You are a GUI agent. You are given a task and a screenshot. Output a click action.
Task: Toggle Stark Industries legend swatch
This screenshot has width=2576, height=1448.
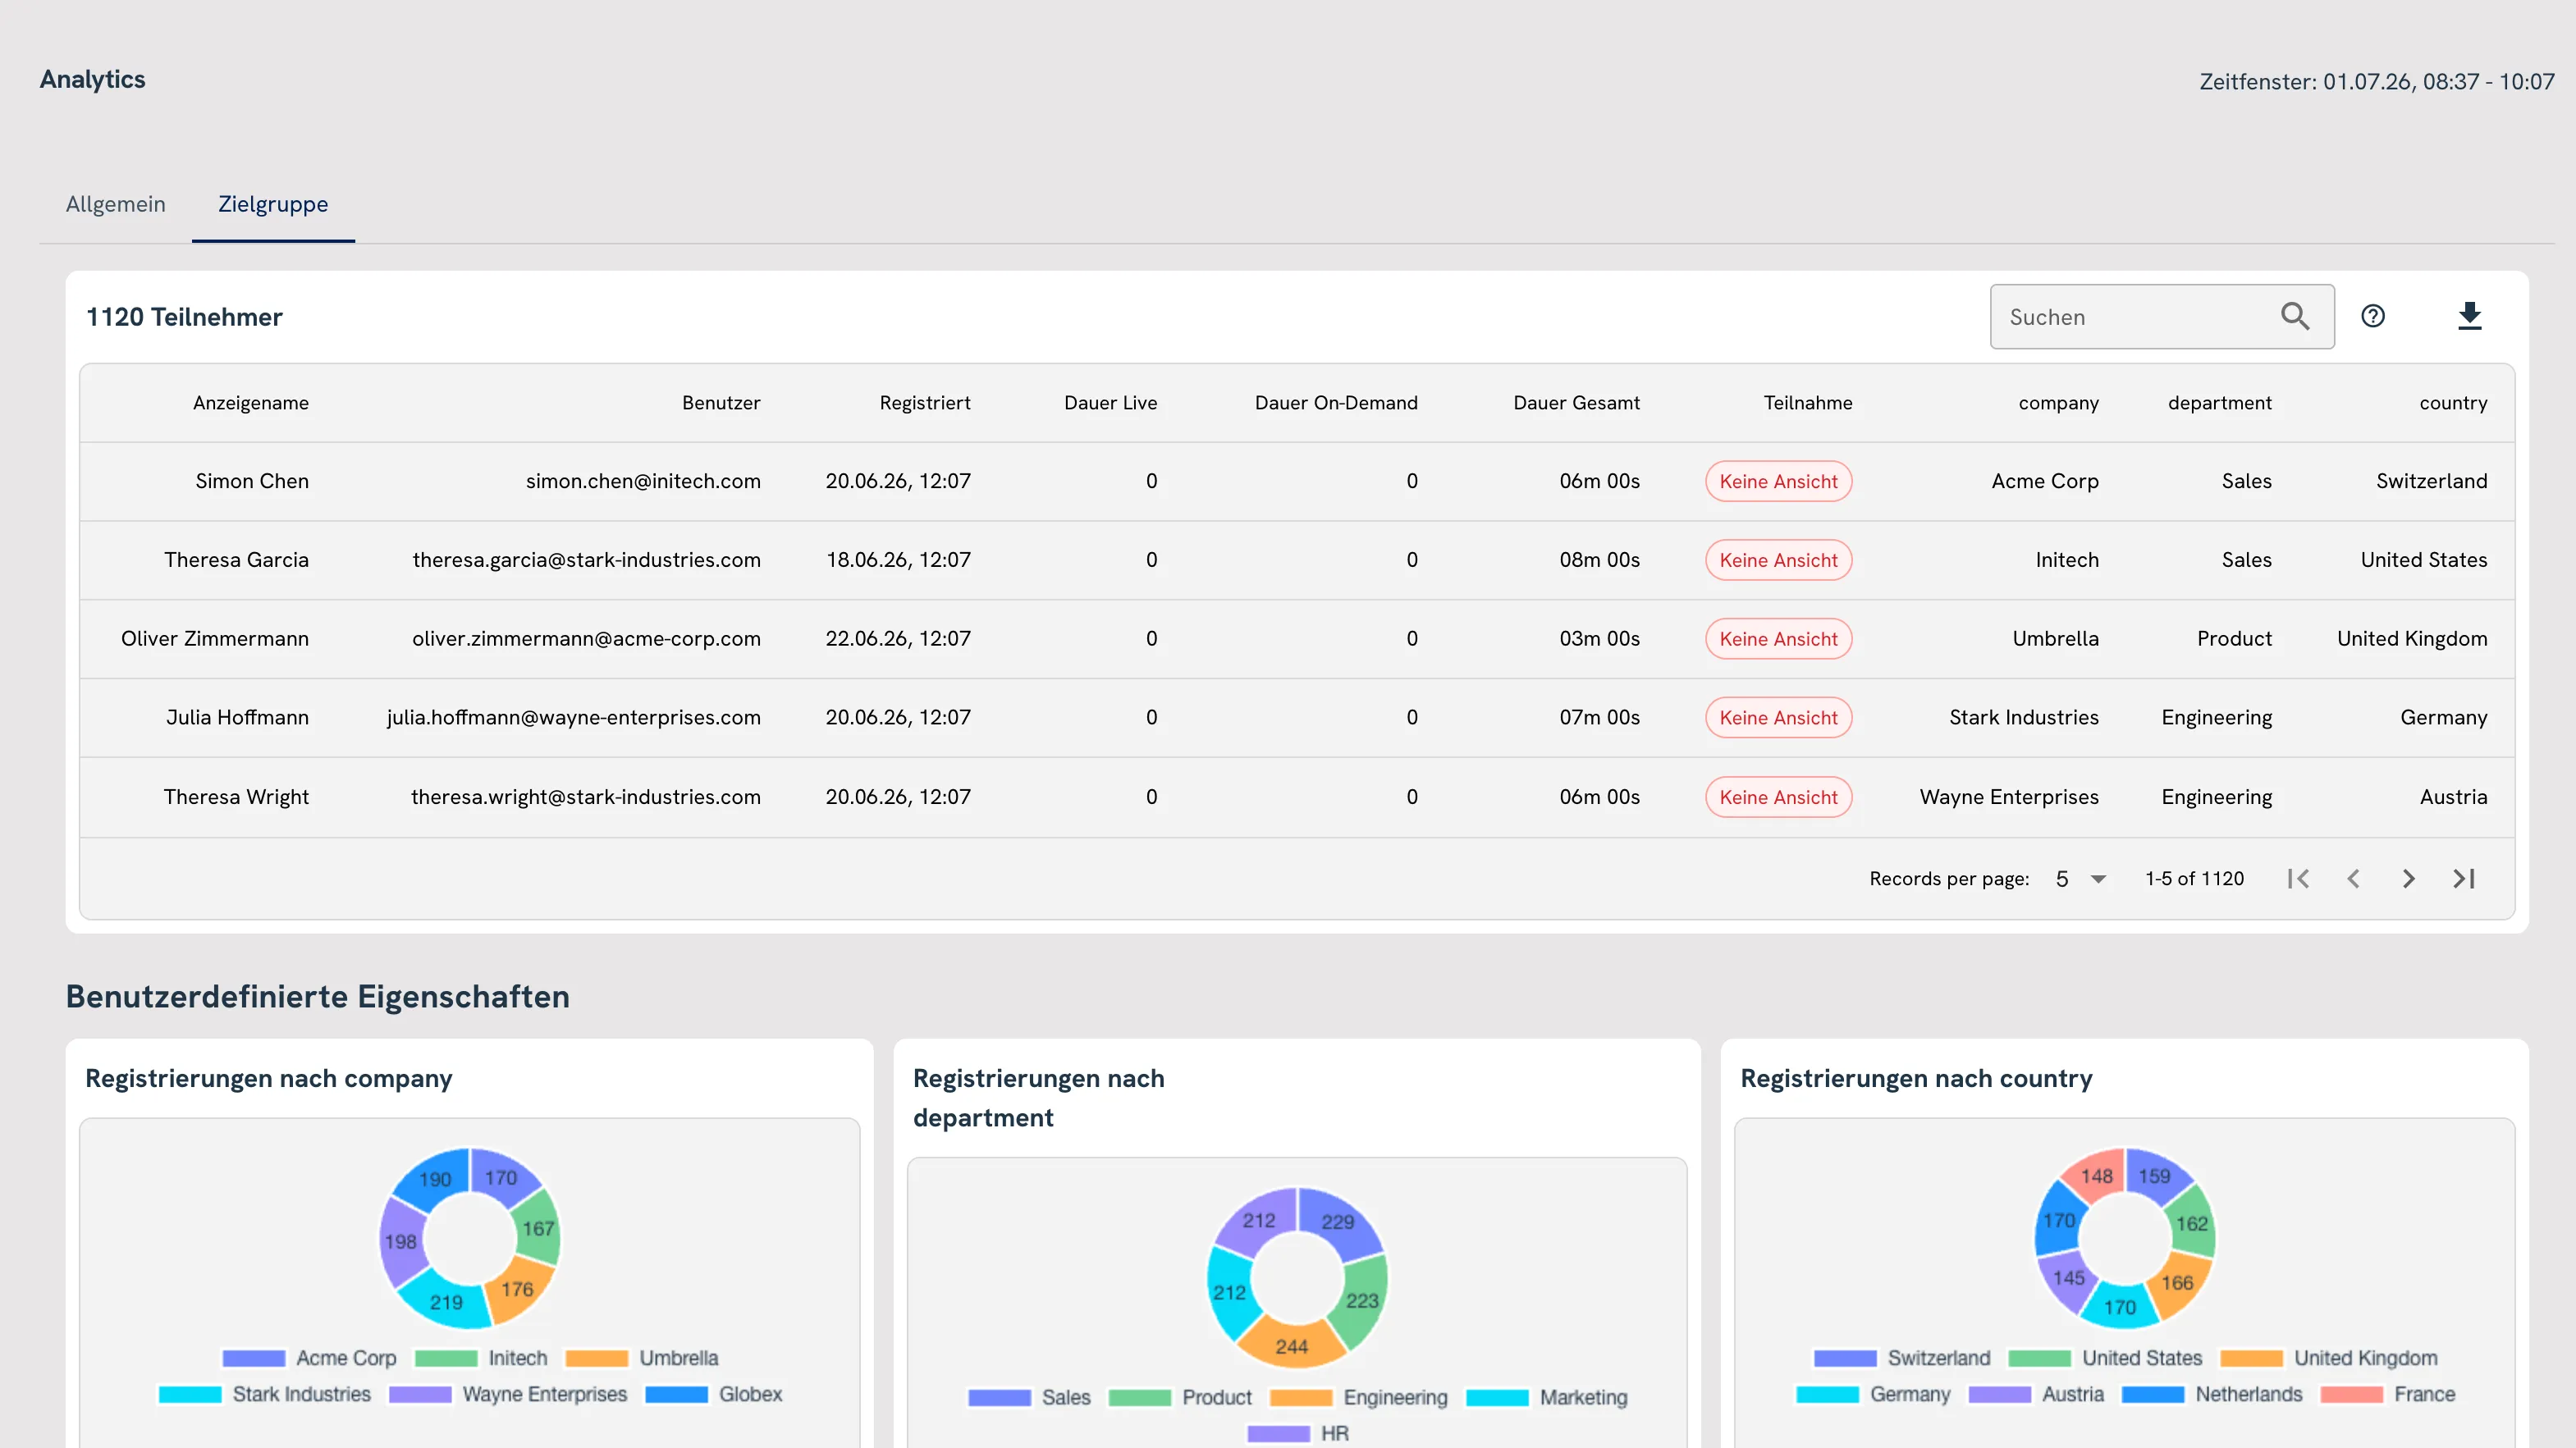(x=190, y=1394)
